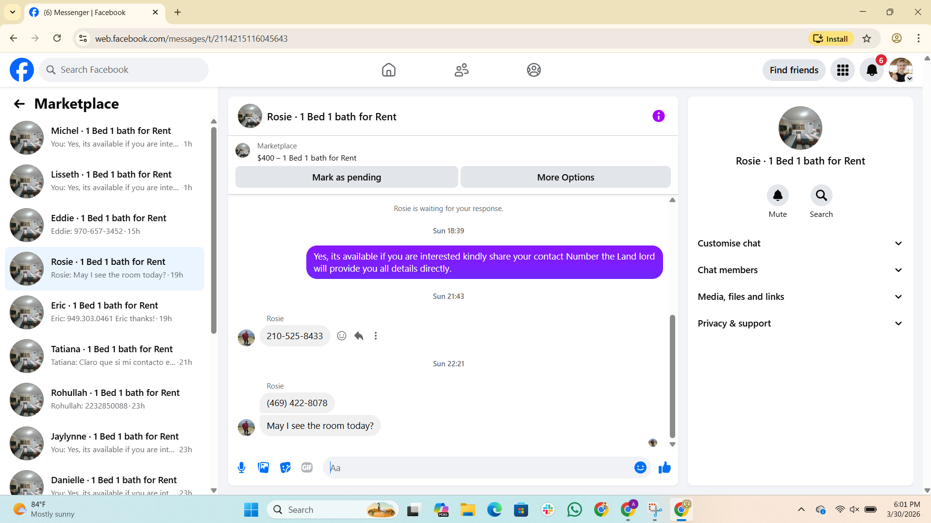Open the Chrome three-dot menu

pyautogui.click(x=918, y=38)
